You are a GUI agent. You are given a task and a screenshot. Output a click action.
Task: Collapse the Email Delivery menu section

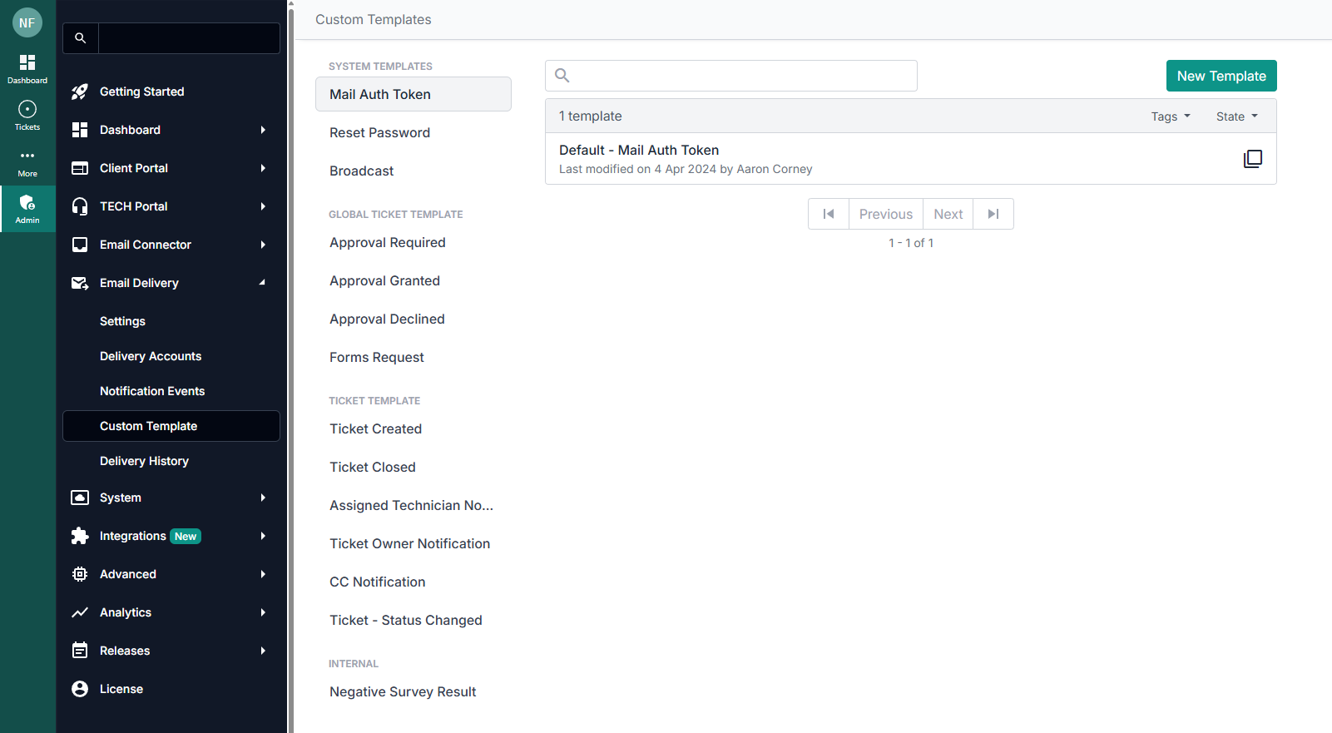pyautogui.click(x=262, y=283)
